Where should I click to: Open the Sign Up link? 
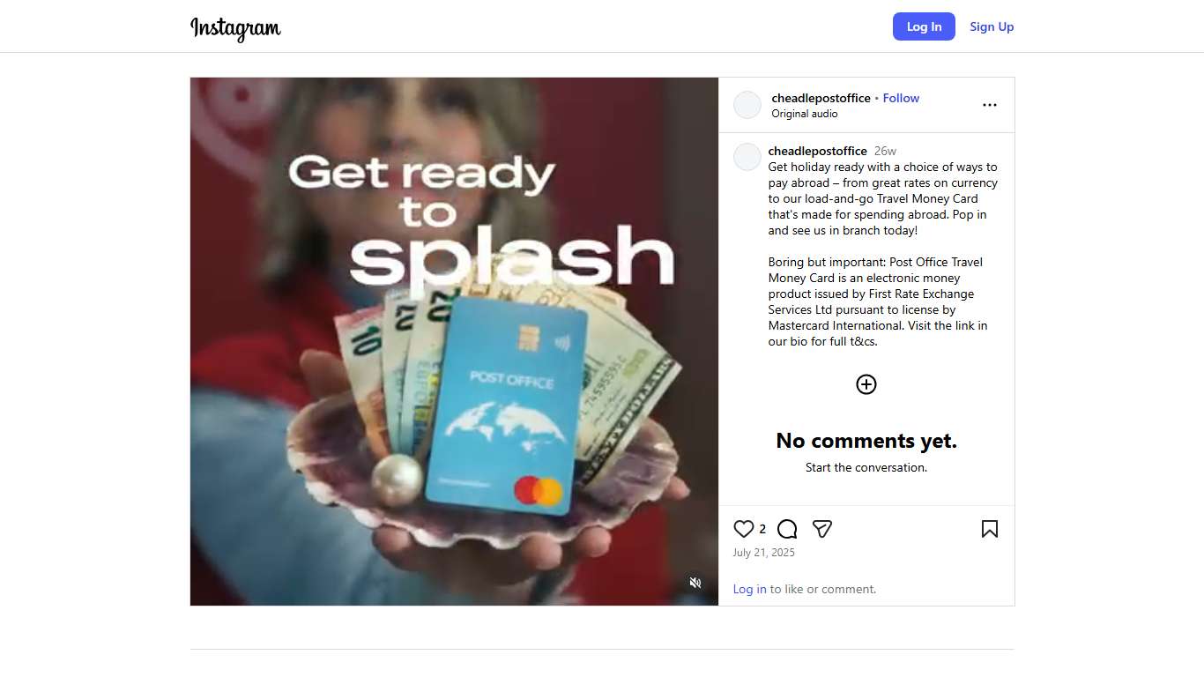tap(992, 26)
